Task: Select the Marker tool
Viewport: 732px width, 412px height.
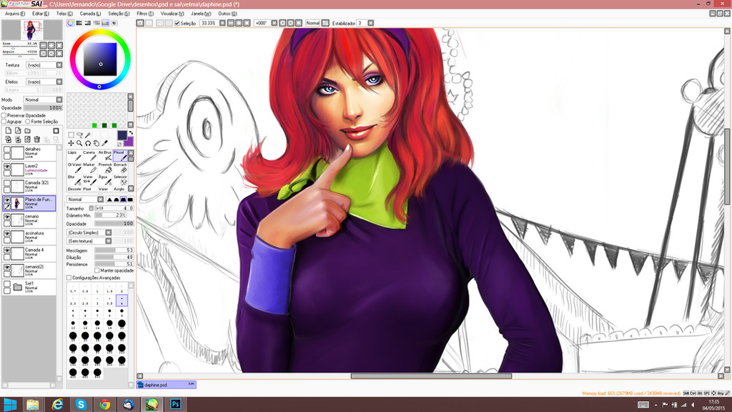Action: tap(89, 167)
